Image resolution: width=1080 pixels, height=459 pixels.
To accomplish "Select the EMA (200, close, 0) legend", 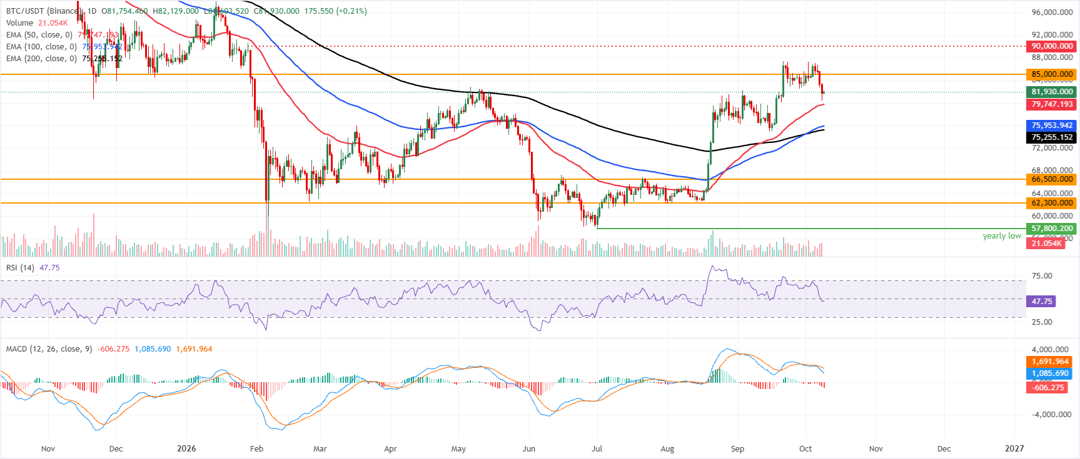I will coord(41,59).
